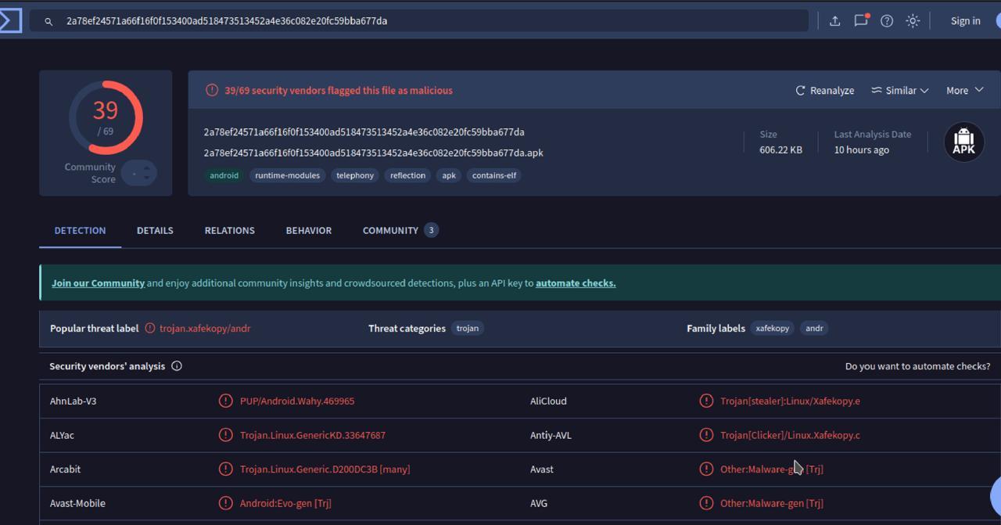Screen dimensions: 1001x525
Task: Click the Trojan[stealer]:Linux/Xafekopy.e result
Action: (790, 401)
